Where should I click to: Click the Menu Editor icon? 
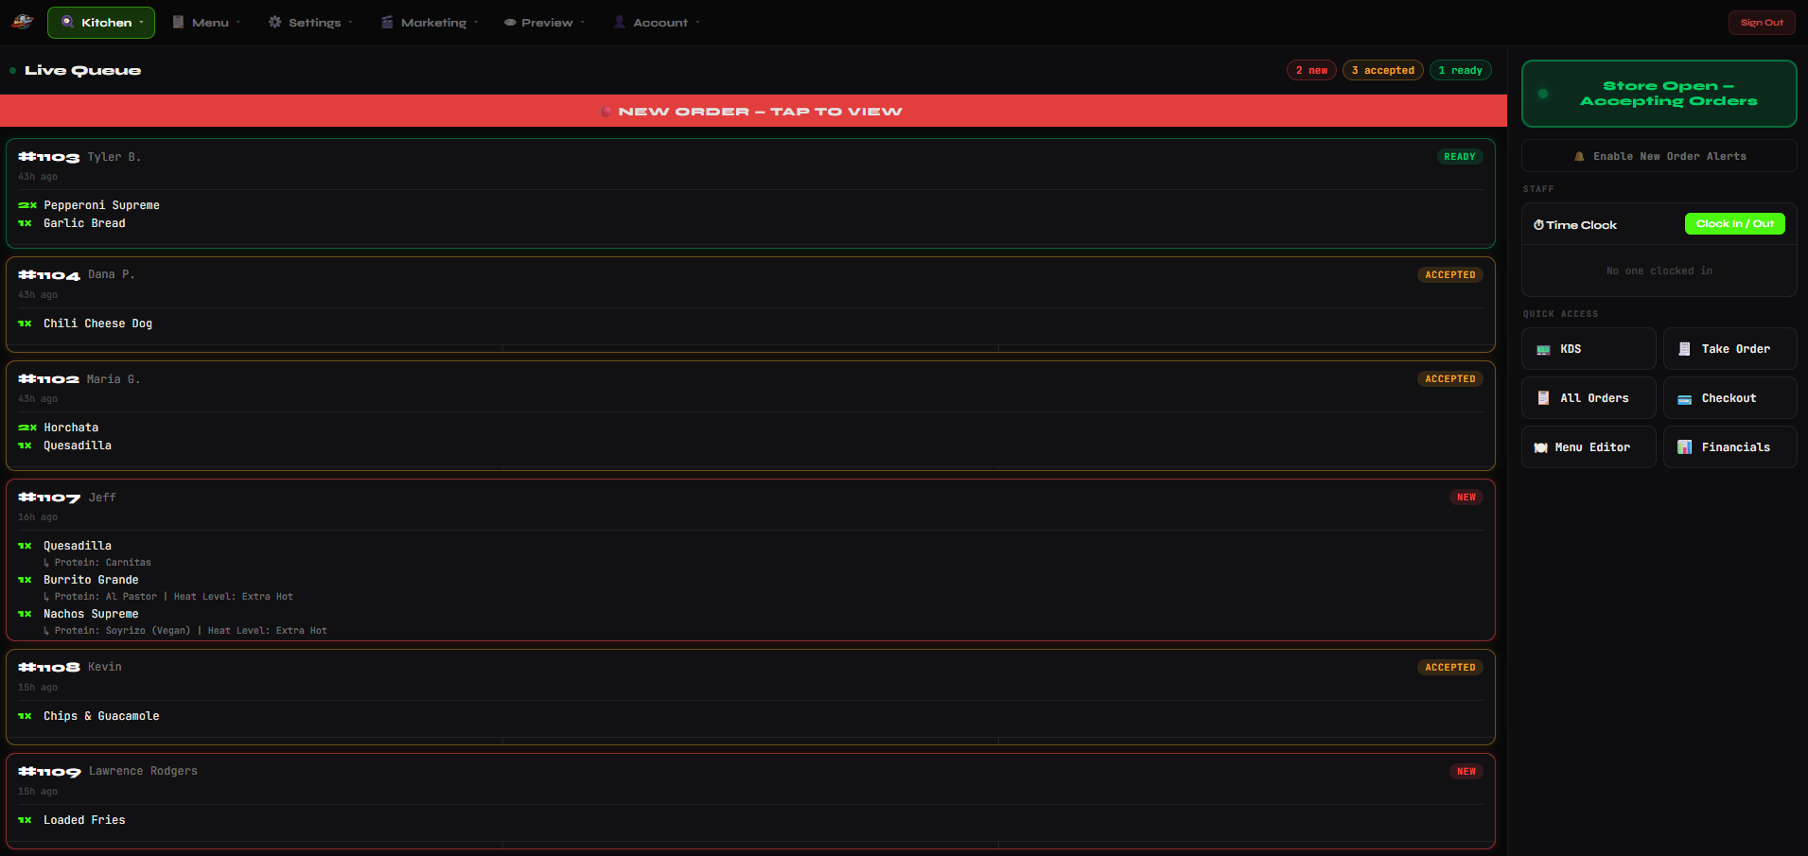pos(1542,446)
